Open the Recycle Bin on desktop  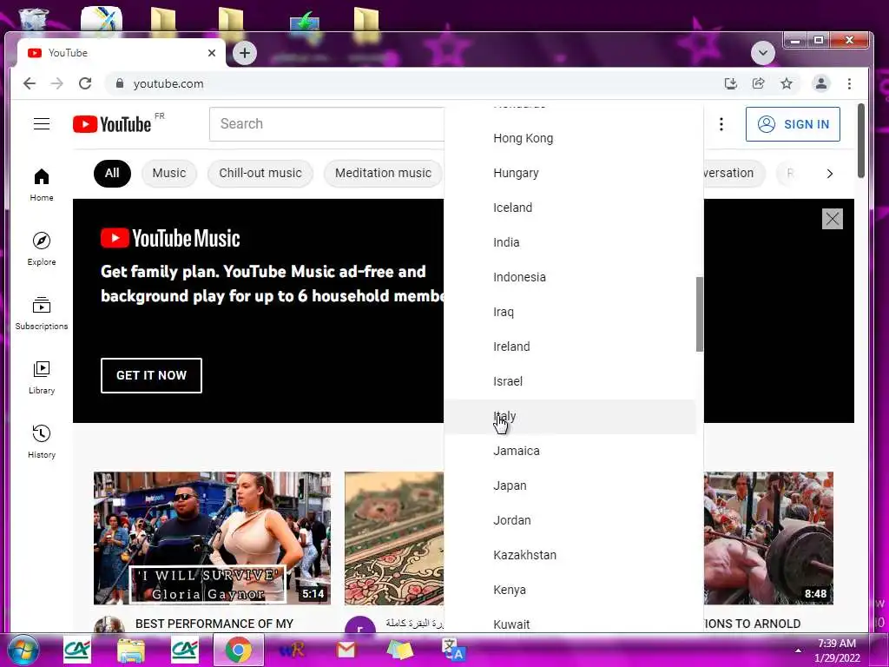point(34,20)
